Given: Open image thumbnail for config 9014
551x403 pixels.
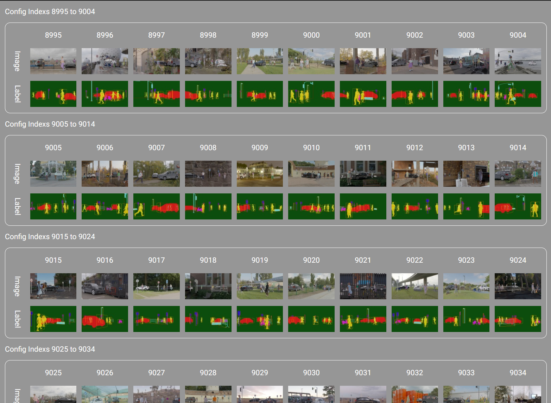Looking at the screenshot, I should click(518, 174).
